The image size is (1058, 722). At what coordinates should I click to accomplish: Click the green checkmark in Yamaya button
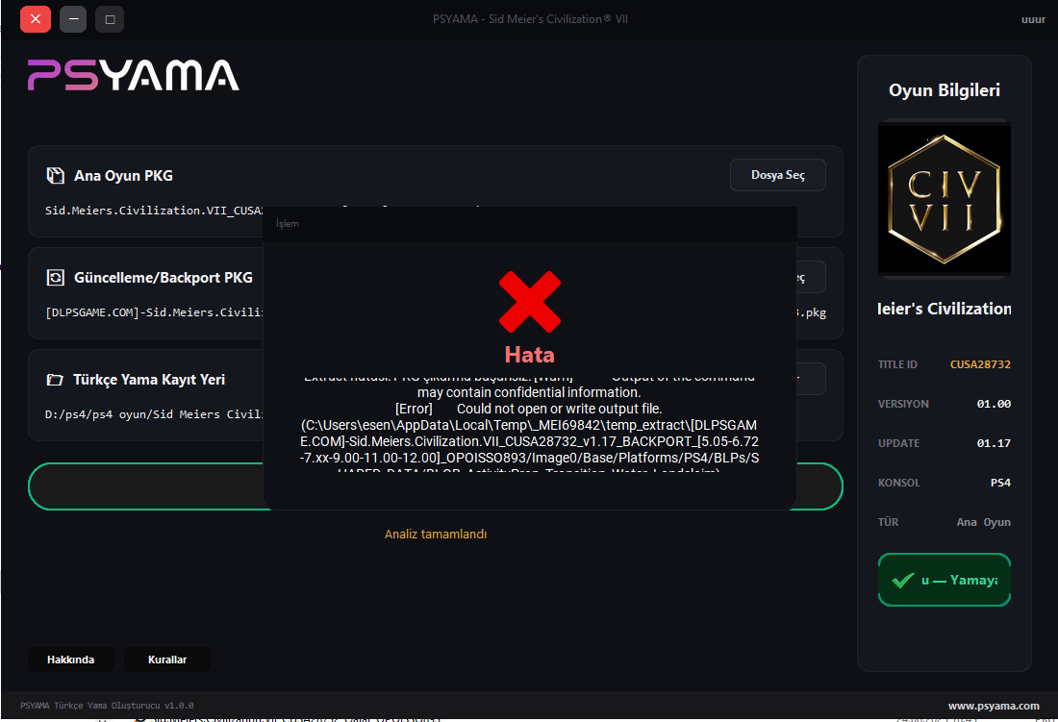(903, 581)
